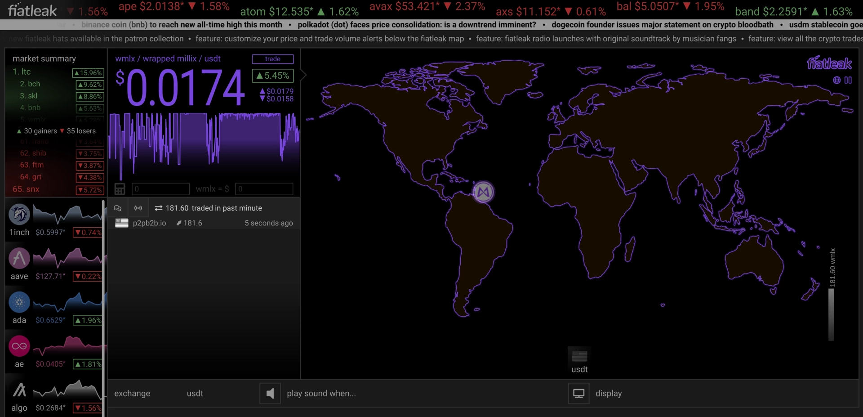This screenshot has width=863, height=417.
Task: Click the globe icon on the map
Action: [x=836, y=80]
